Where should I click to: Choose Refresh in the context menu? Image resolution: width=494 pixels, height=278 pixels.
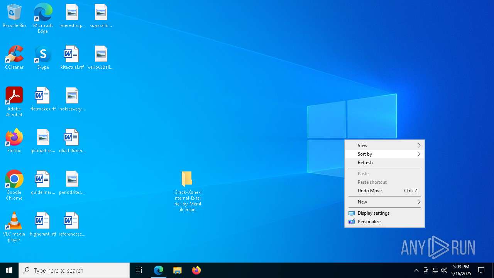click(384, 163)
